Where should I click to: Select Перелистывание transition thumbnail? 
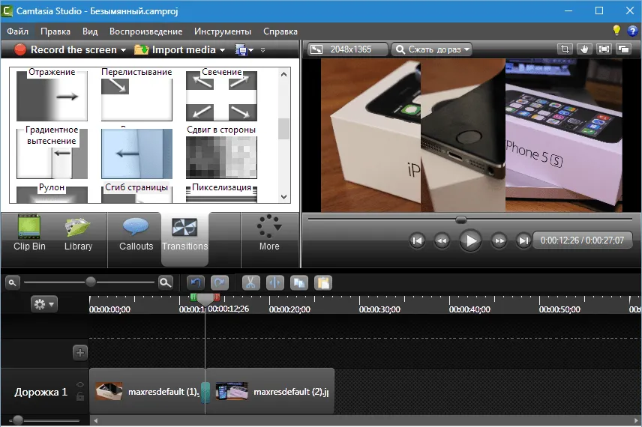[x=136, y=96]
